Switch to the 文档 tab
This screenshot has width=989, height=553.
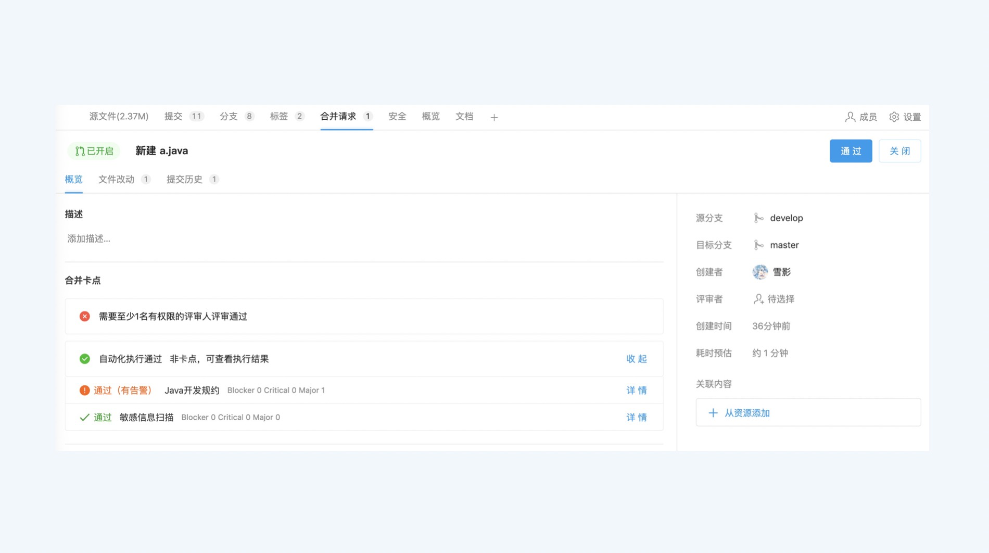pos(464,117)
